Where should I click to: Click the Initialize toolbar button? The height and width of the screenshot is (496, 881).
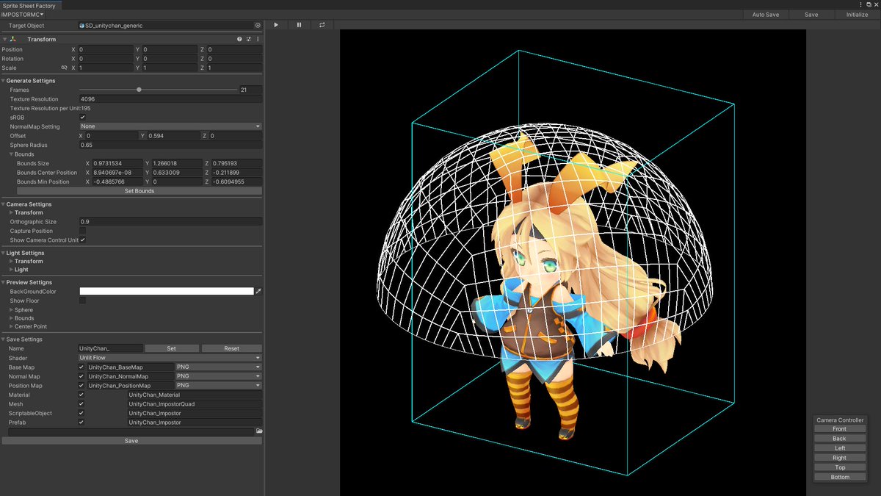pos(857,15)
